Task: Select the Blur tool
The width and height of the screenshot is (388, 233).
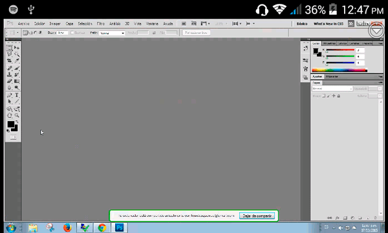Action: pos(10,87)
